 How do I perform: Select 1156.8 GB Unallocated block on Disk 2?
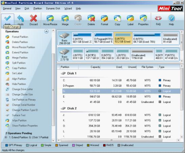[142, 54]
